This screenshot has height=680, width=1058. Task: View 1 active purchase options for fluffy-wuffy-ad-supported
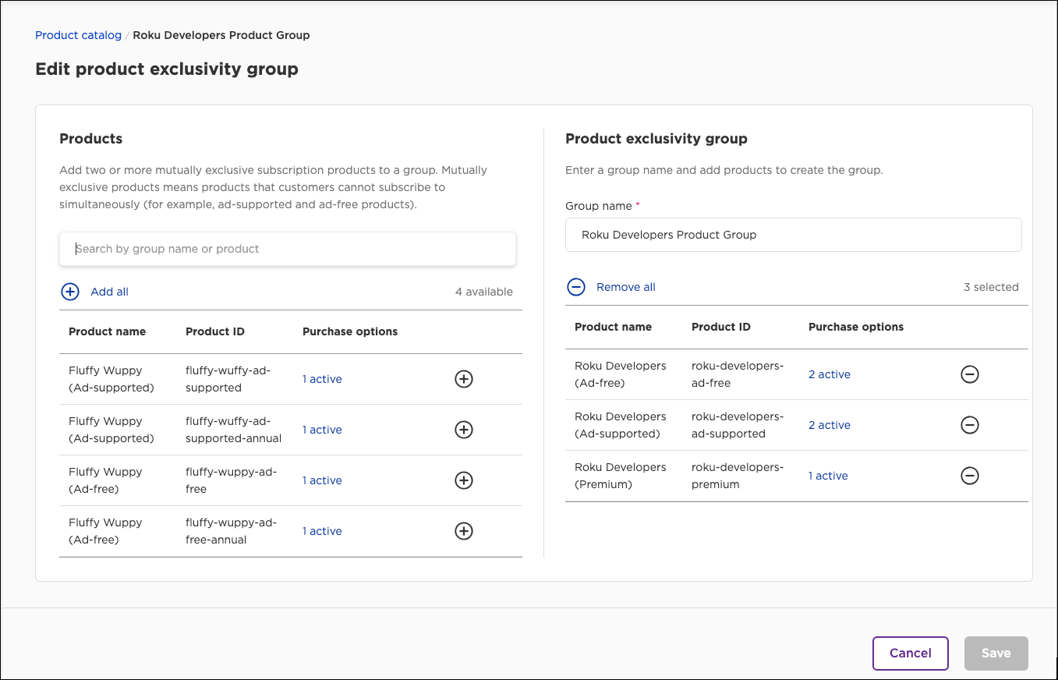click(x=322, y=379)
